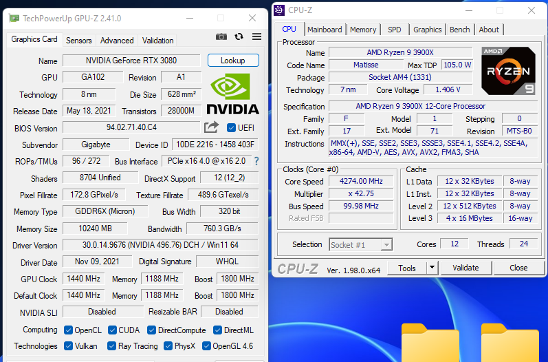Image resolution: width=548 pixels, height=362 pixels.
Task: Click the Level 3 cache value 4 x 16 MBytes
Action: coord(470,218)
